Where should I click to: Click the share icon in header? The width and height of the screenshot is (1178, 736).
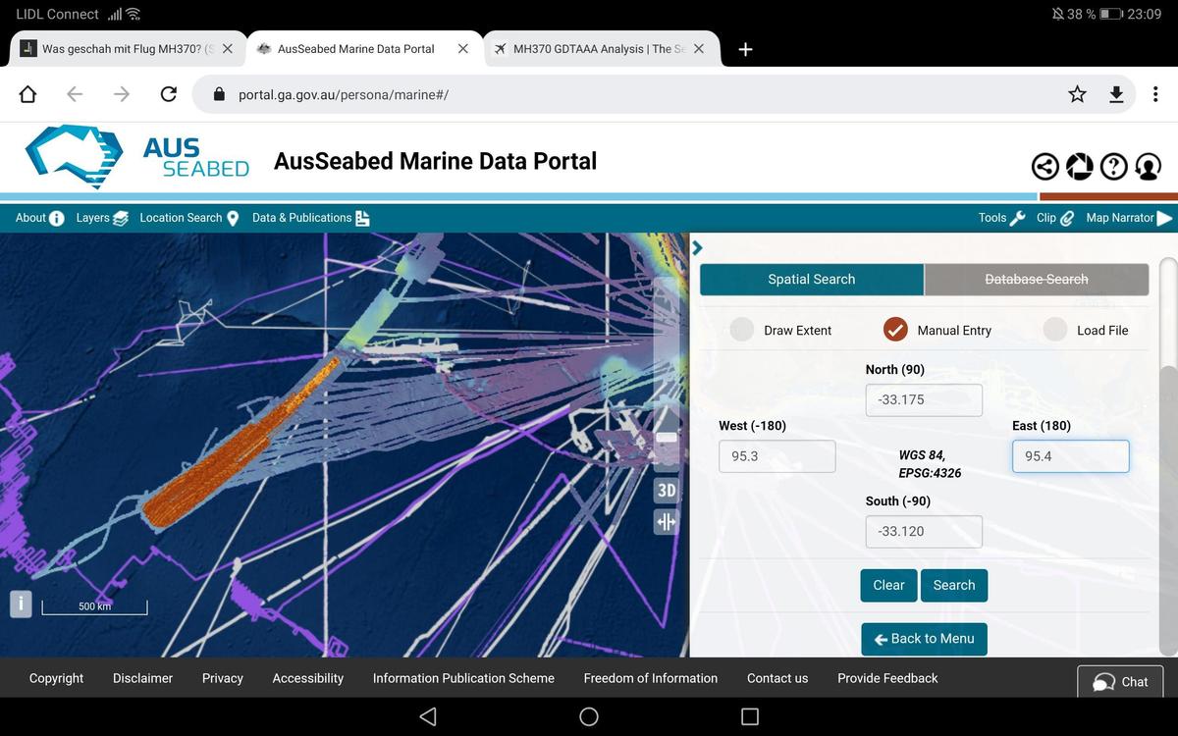click(x=1046, y=167)
